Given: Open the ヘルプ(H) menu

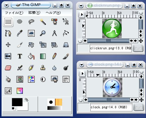Looking at the screenshot, I should [53, 13].
